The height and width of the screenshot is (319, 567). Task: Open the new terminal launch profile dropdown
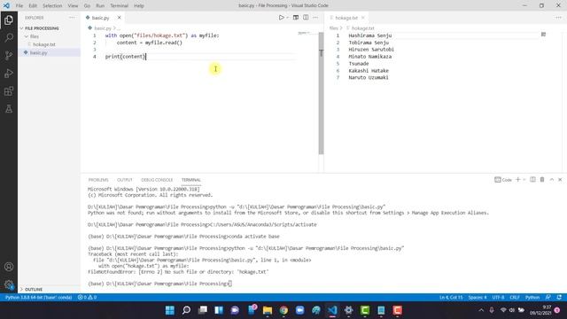coord(524,180)
